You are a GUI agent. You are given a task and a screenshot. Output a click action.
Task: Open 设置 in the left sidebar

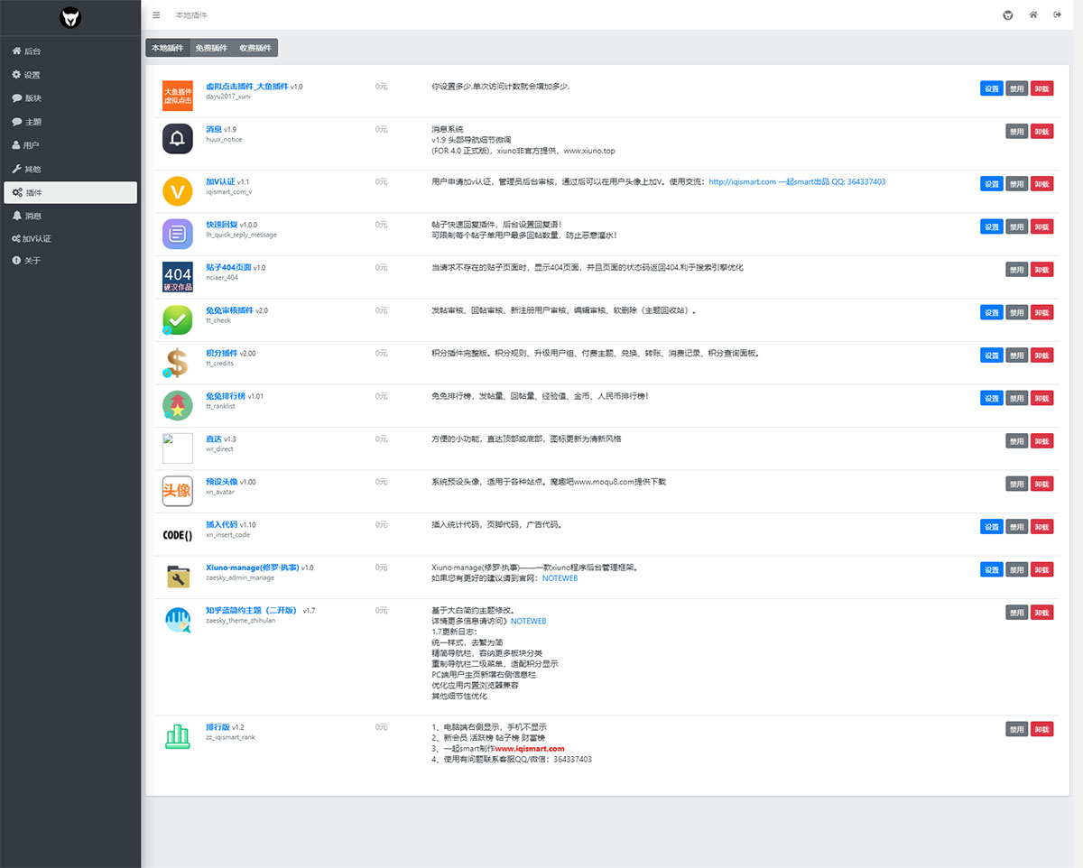click(x=32, y=75)
